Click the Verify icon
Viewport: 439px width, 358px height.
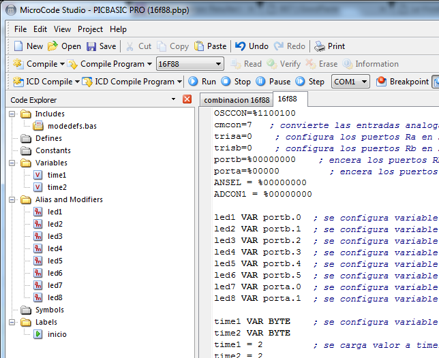tap(271, 64)
